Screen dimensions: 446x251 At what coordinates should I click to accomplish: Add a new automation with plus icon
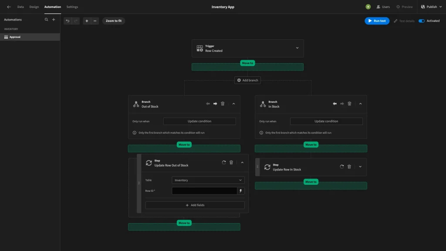54,20
